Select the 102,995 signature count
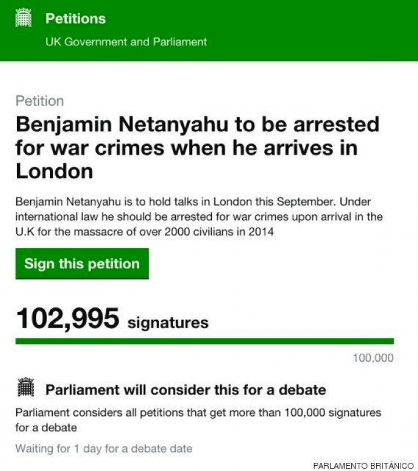The width and height of the screenshot is (418, 471). click(x=68, y=318)
